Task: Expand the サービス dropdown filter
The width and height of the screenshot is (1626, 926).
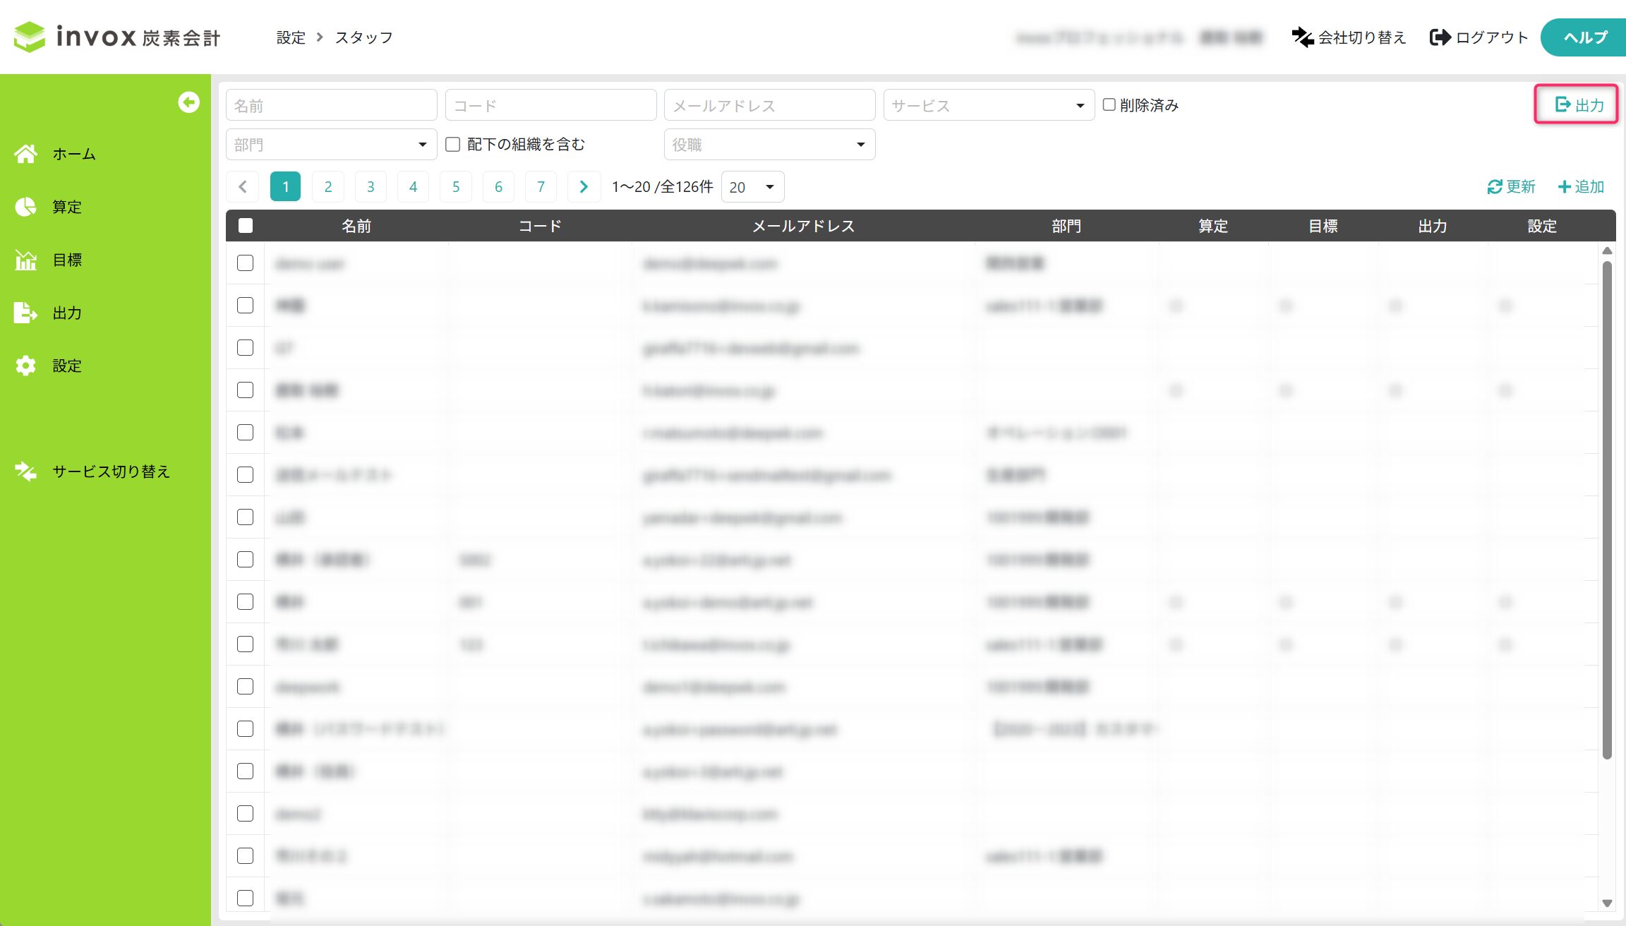Action: 988,105
